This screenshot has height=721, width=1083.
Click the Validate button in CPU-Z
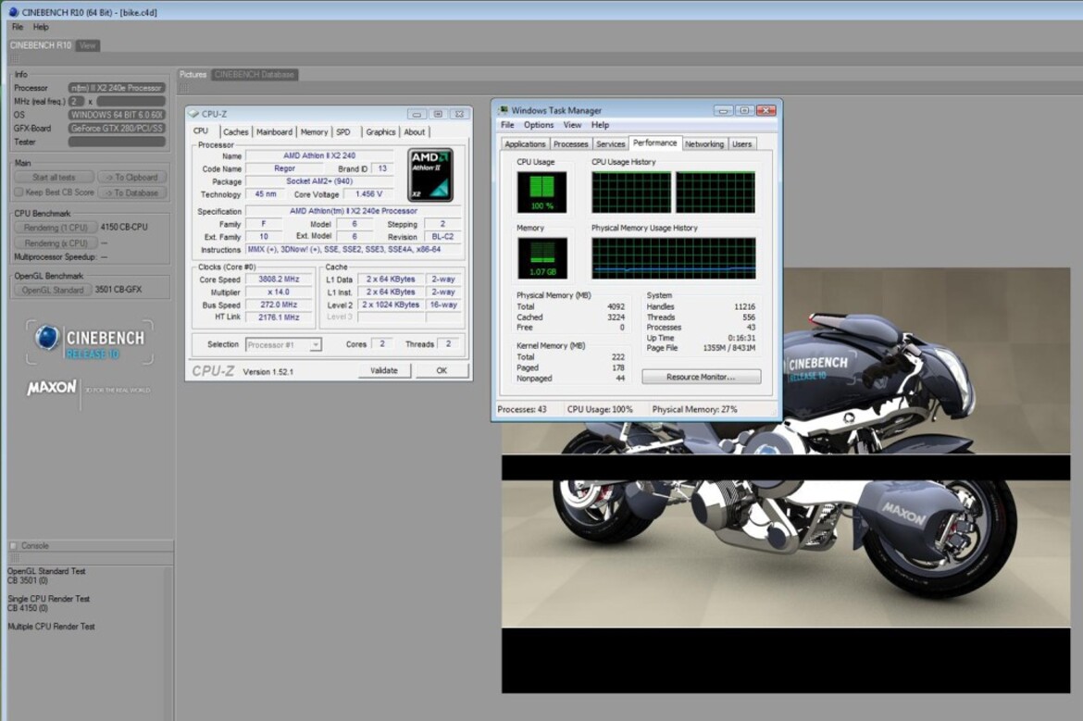click(384, 371)
